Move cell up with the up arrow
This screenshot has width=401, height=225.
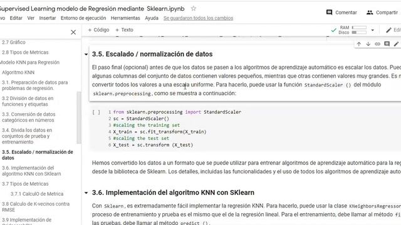(359, 44)
